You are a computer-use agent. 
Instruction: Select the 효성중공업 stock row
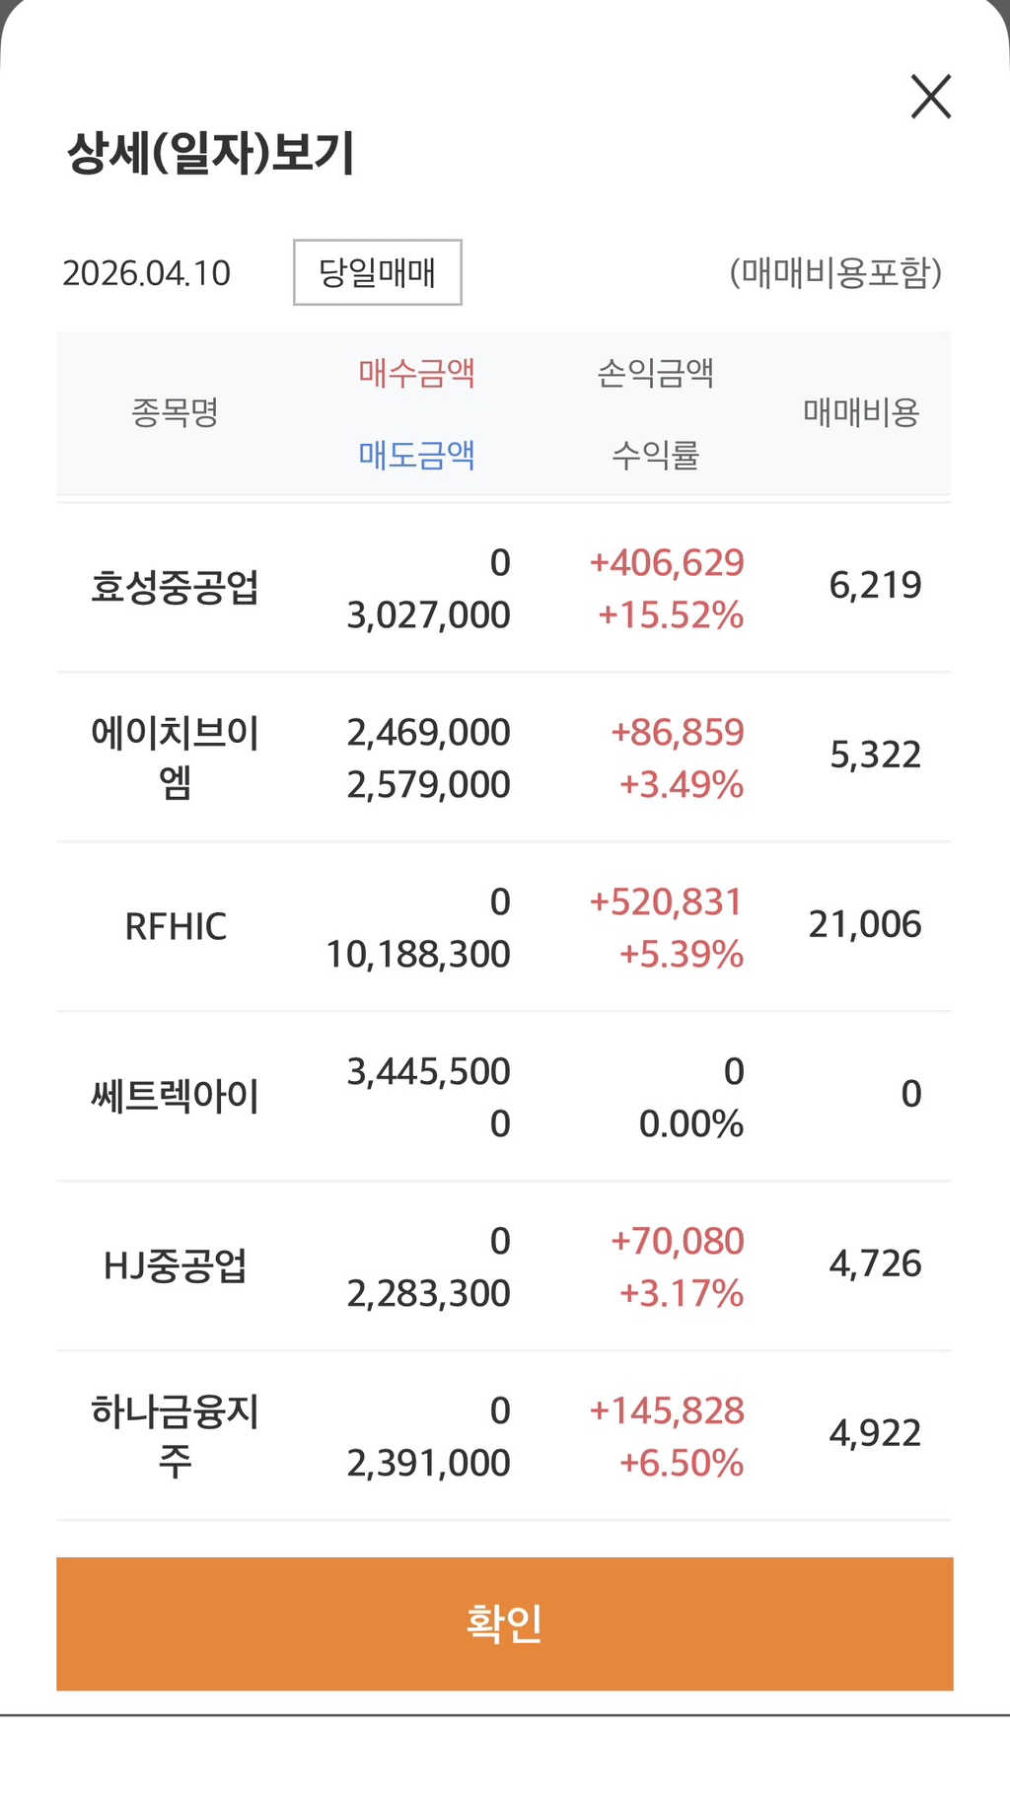pos(175,588)
